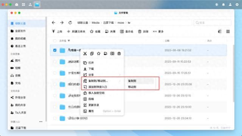Screen dimensions: 242x136
Task: Choose 属性 in the context menu
Action: click(102, 111)
